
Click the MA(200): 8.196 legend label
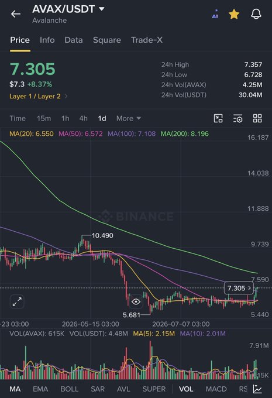coord(185,134)
